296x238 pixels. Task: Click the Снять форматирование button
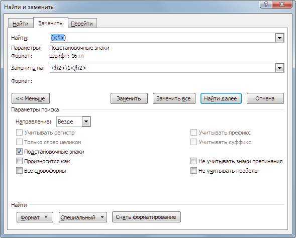click(146, 217)
